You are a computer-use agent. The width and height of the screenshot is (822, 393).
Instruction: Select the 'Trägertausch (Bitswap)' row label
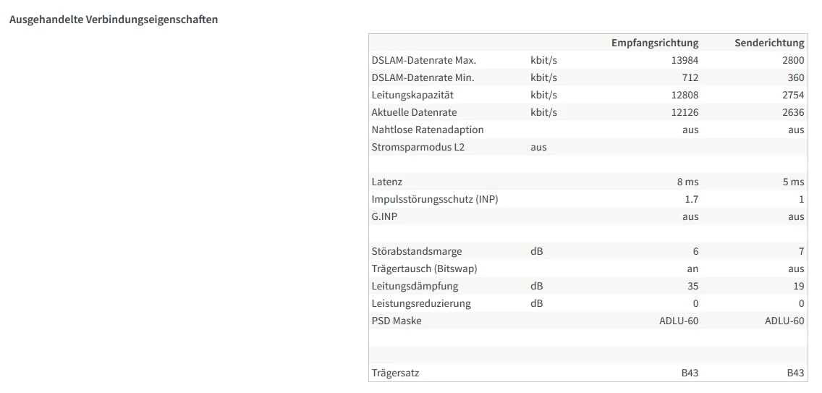(x=424, y=269)
